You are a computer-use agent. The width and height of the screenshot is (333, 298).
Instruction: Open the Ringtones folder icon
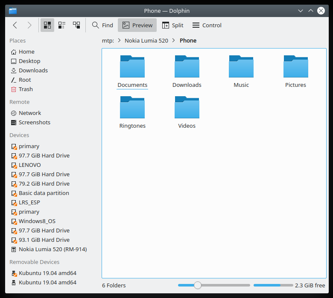[x=132, y=108]
